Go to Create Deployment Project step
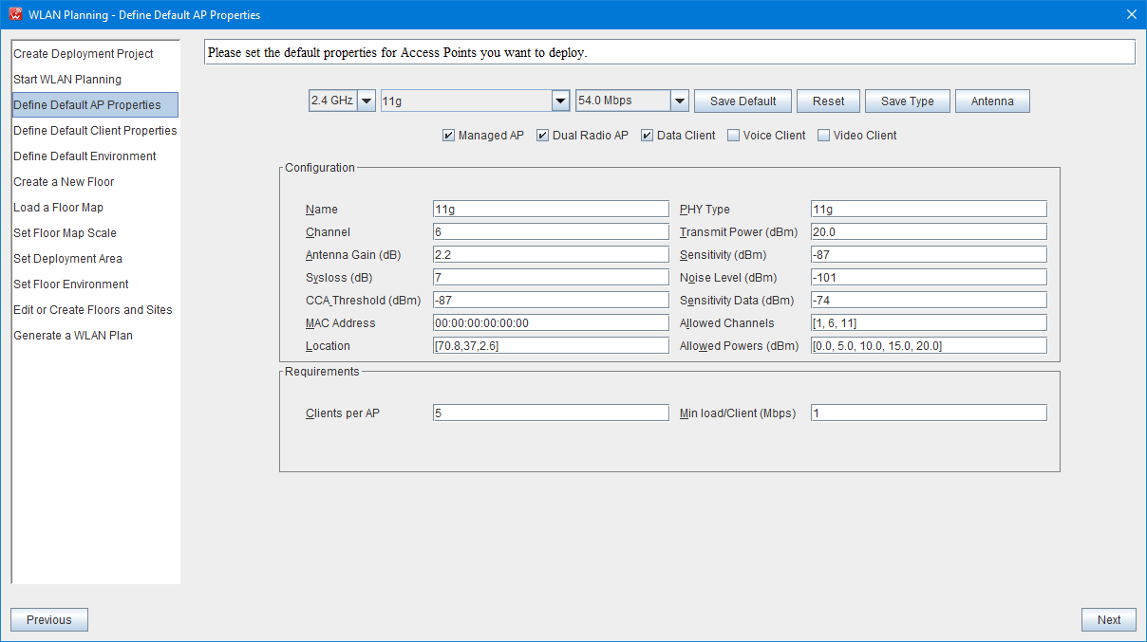The height and width of the screenshot is (642, 1147). click(95, 54)
